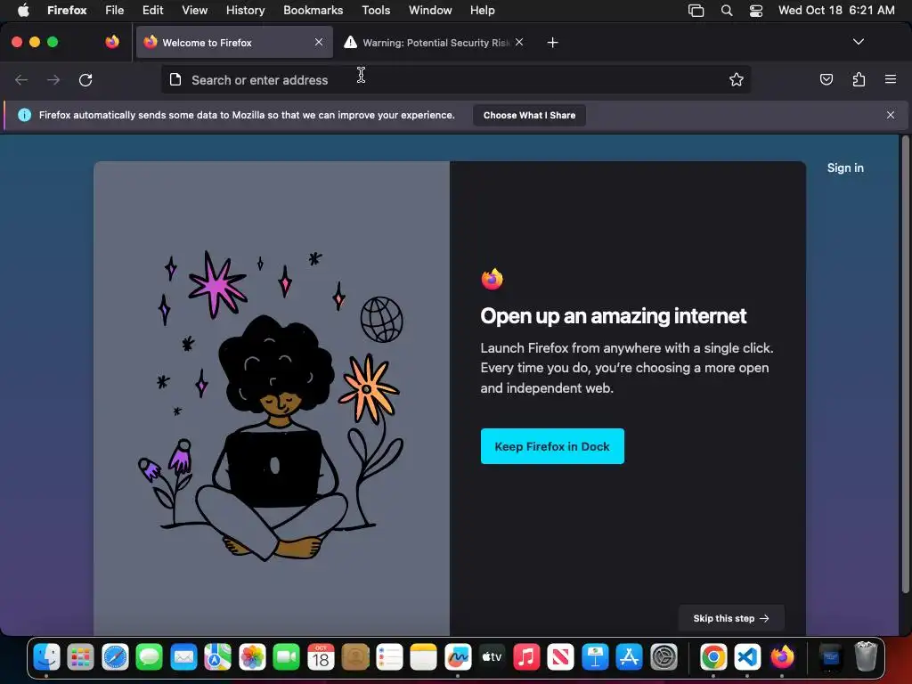Open the Help menu

pyautogui.click(x=482, y=10)
